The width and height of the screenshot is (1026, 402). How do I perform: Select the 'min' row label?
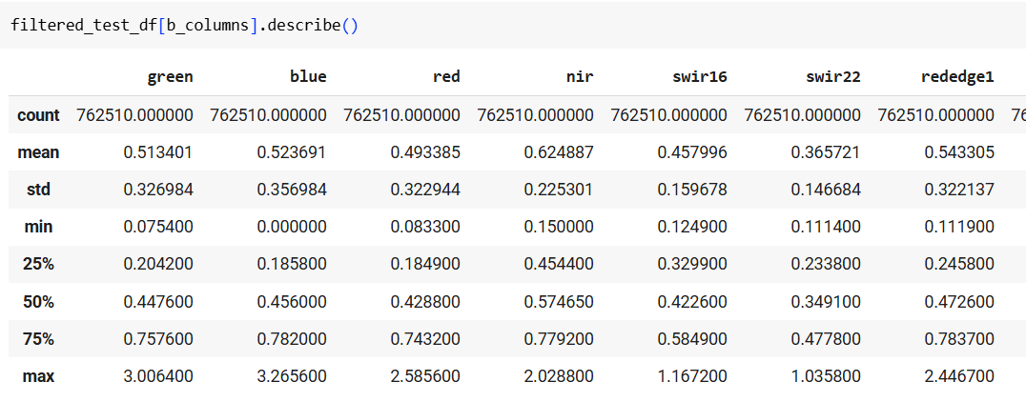[x=38, y=227]
